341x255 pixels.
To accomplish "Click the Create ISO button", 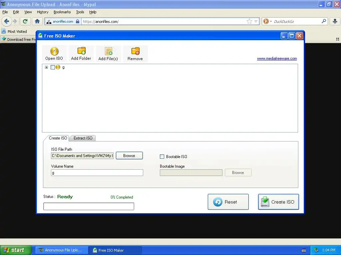I will 278,202.
